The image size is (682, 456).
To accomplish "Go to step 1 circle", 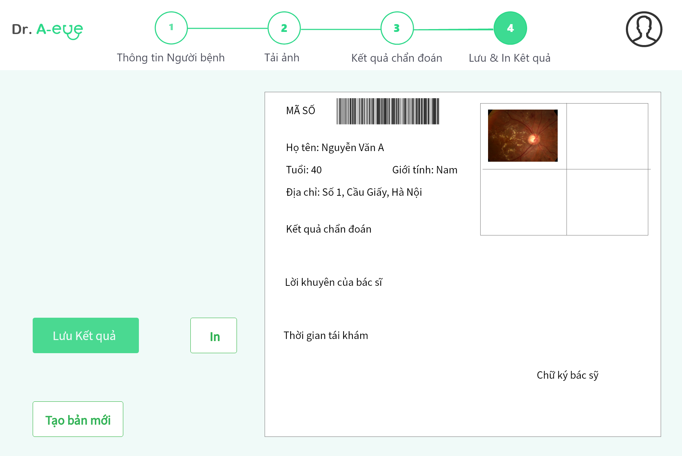I will click(x=171, y=28).
